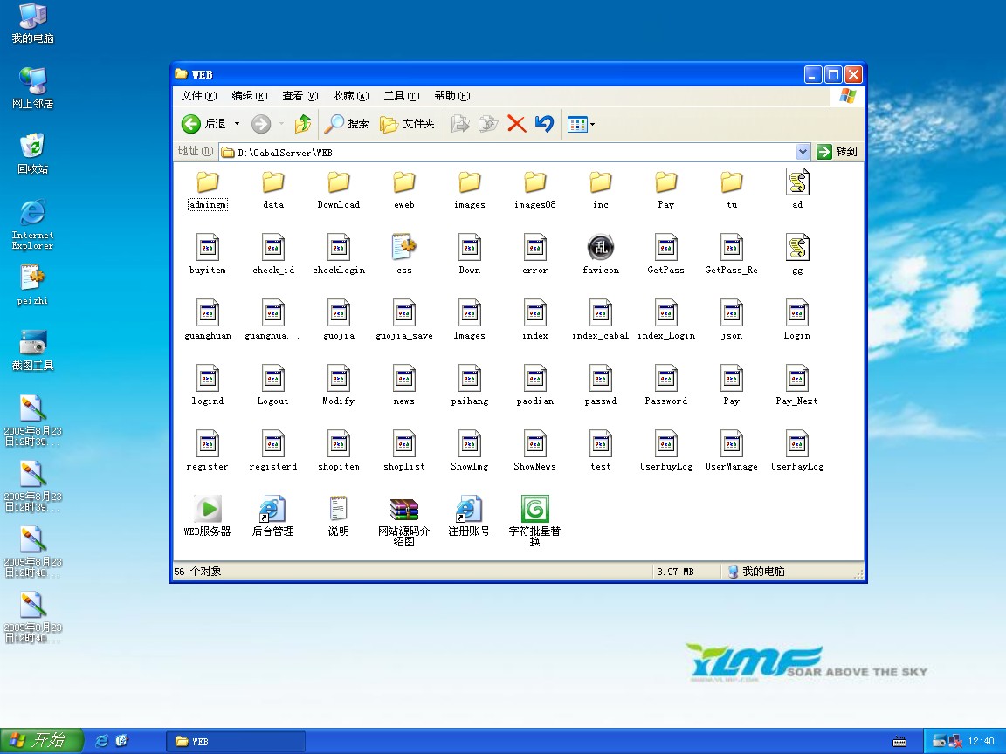Toggle the 文件夹 folders pane
Image resolution: width=1006 pixels, height=754 pixels.
pyautogui.click(x=407, y=124)
